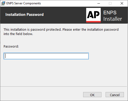Click the greyed-out maximize button
This screenshot has width=128, height=101.
tap(110, 3)
